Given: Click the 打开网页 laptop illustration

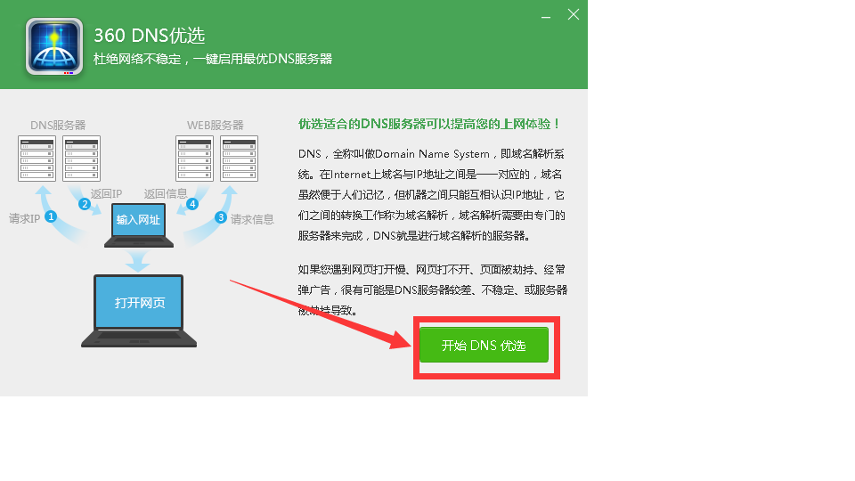Looking at the screenshot, I should coord(139,311).
